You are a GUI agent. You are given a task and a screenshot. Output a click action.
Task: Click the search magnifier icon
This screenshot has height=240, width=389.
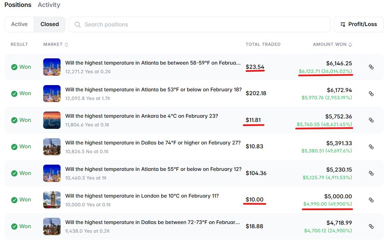tap(78, 25)
